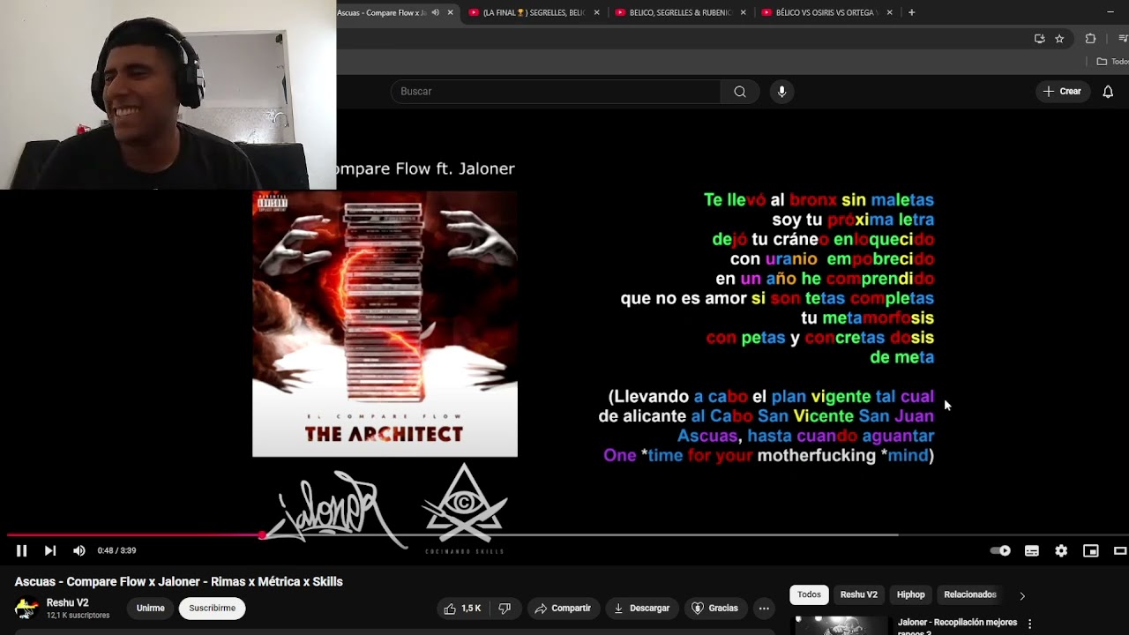Viewport: 1129px width, 635px height.
Task: Skip to the next video
Action: click(x=50, y=550)
